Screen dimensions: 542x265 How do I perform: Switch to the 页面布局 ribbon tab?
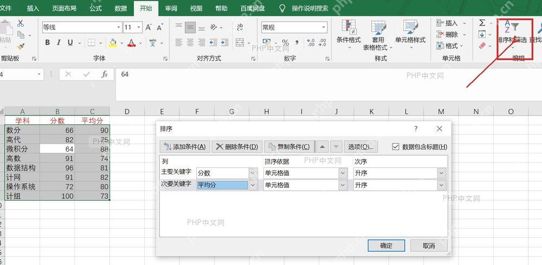(x=64, y=8)
